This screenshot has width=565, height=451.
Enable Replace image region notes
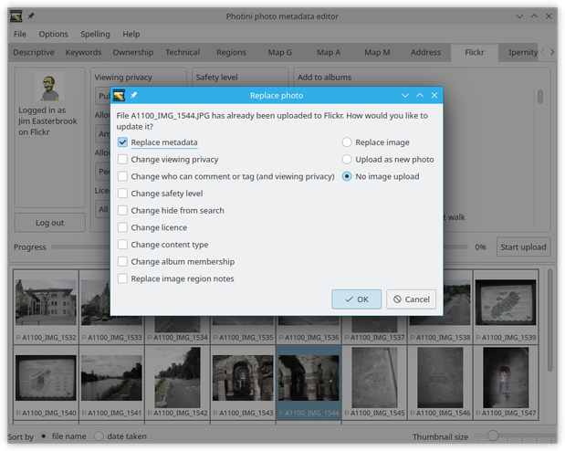pyautogui.click(x=122, y=278)
